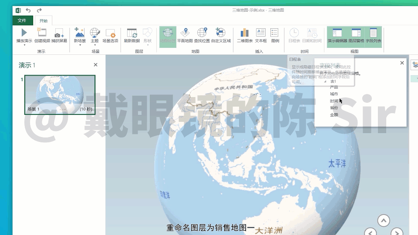Viewport: 418px width, 235px height.
Task: Toggle the Layer Pane (图层窗格)
Action: tap(356, 37)
